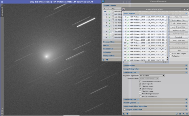Enable Static data targets checkbox
The width and height of the screenshot is (189, 116).
[x=170, y=53]
